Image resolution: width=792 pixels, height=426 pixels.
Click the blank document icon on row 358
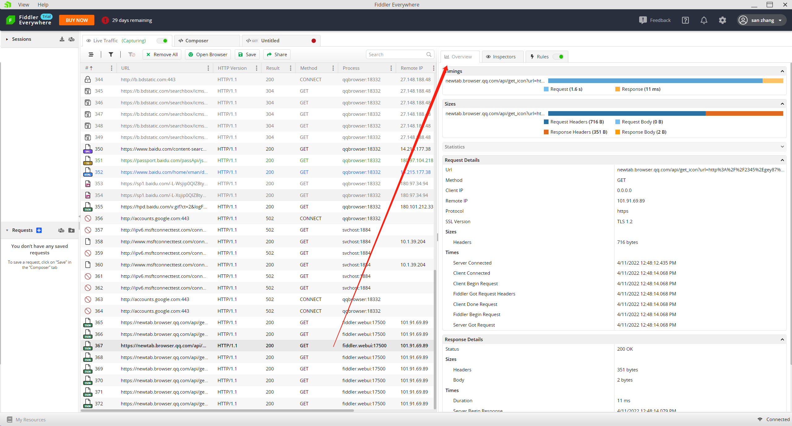click(x=88, y=242)
